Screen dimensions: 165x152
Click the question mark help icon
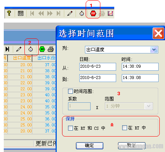pyautogui.click(x=9, y=13)
